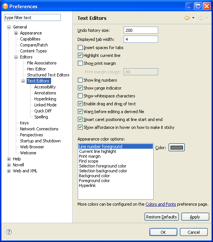Select Selection background color option
Image resolution: width=213 pixels, height=242 pixels.
click(x=116, y=171)
